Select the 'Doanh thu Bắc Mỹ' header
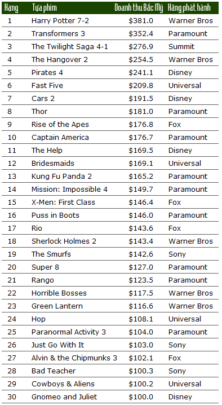Image resolution: width=222 pixels, height=405 pixels. (139, 8)
